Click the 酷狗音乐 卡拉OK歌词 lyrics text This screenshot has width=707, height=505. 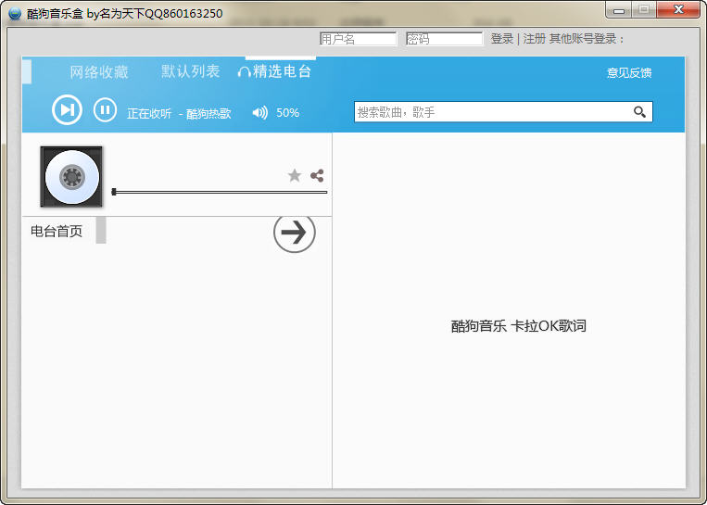click(519, 326)
